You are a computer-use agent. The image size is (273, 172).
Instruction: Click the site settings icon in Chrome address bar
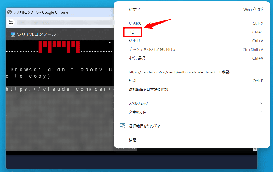point(11,22)
